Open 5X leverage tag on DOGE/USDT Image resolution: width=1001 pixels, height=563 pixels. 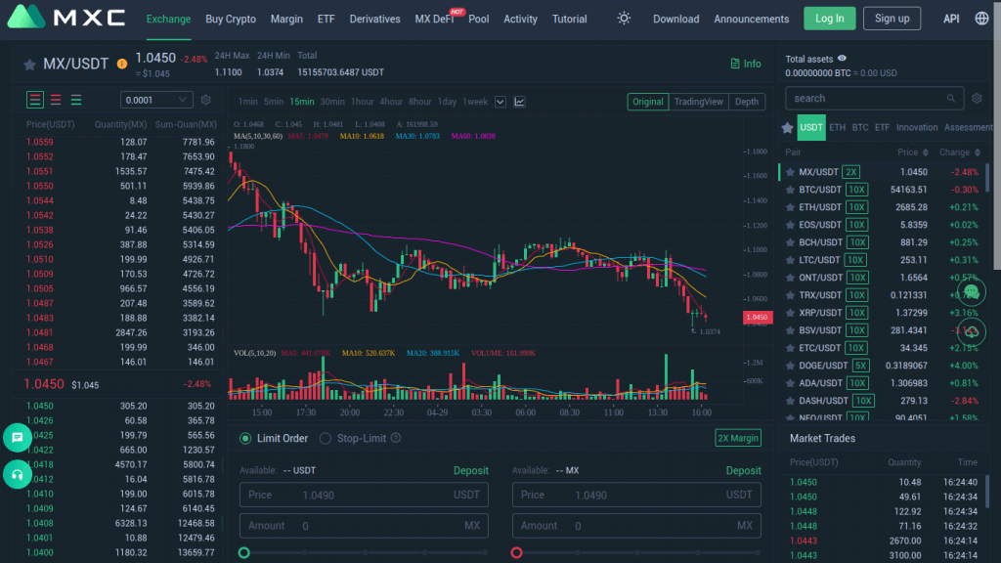pyautogui.click(x=860, y=366)
